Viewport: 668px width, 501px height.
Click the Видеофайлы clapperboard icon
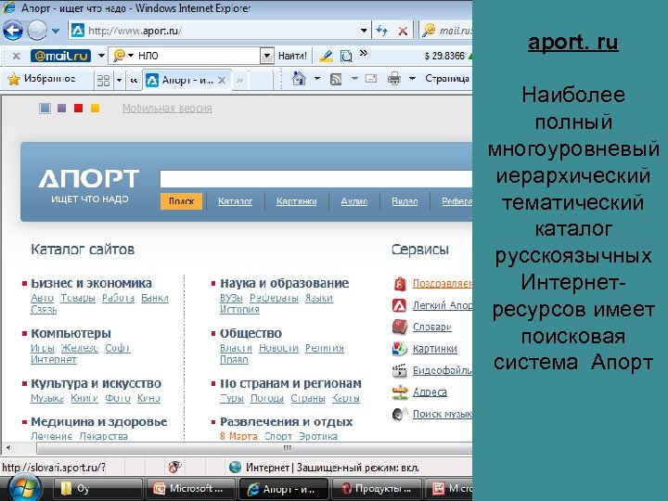(400, 370)
